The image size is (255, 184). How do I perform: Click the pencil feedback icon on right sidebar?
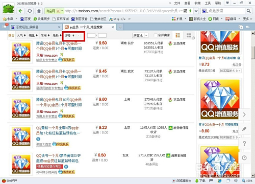click(244, 129)
